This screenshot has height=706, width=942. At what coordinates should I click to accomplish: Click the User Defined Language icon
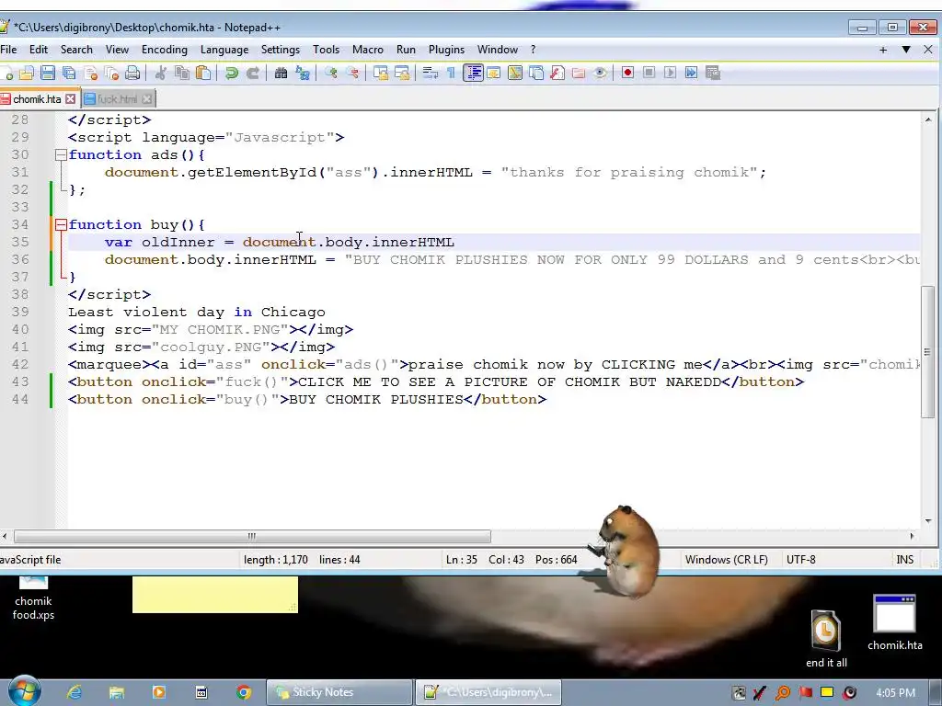point(494,74)
